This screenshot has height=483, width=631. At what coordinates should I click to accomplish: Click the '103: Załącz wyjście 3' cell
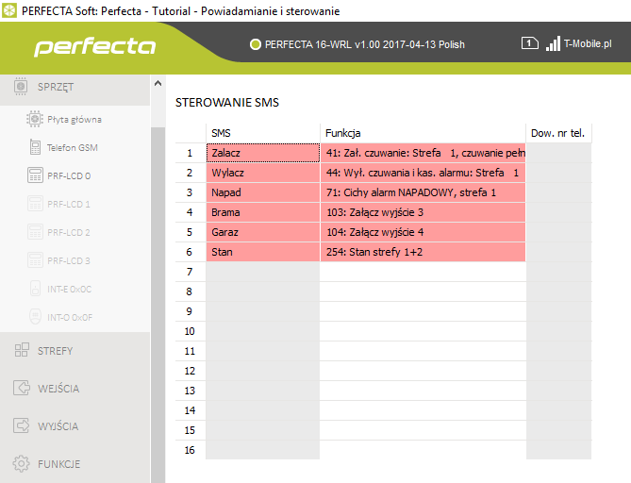coord(423,212)
